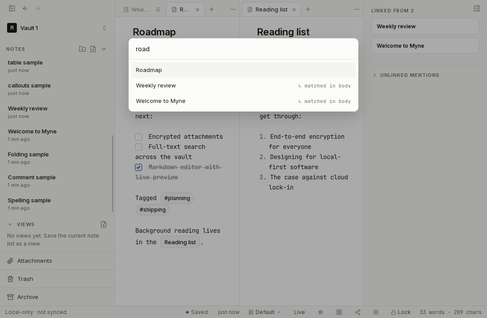Open the Trash section
The image size is (487, 318).
pyautogui.click(x=57, y=279)
